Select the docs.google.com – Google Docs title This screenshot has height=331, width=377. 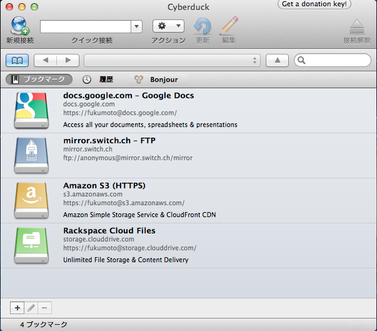(128, 96)
